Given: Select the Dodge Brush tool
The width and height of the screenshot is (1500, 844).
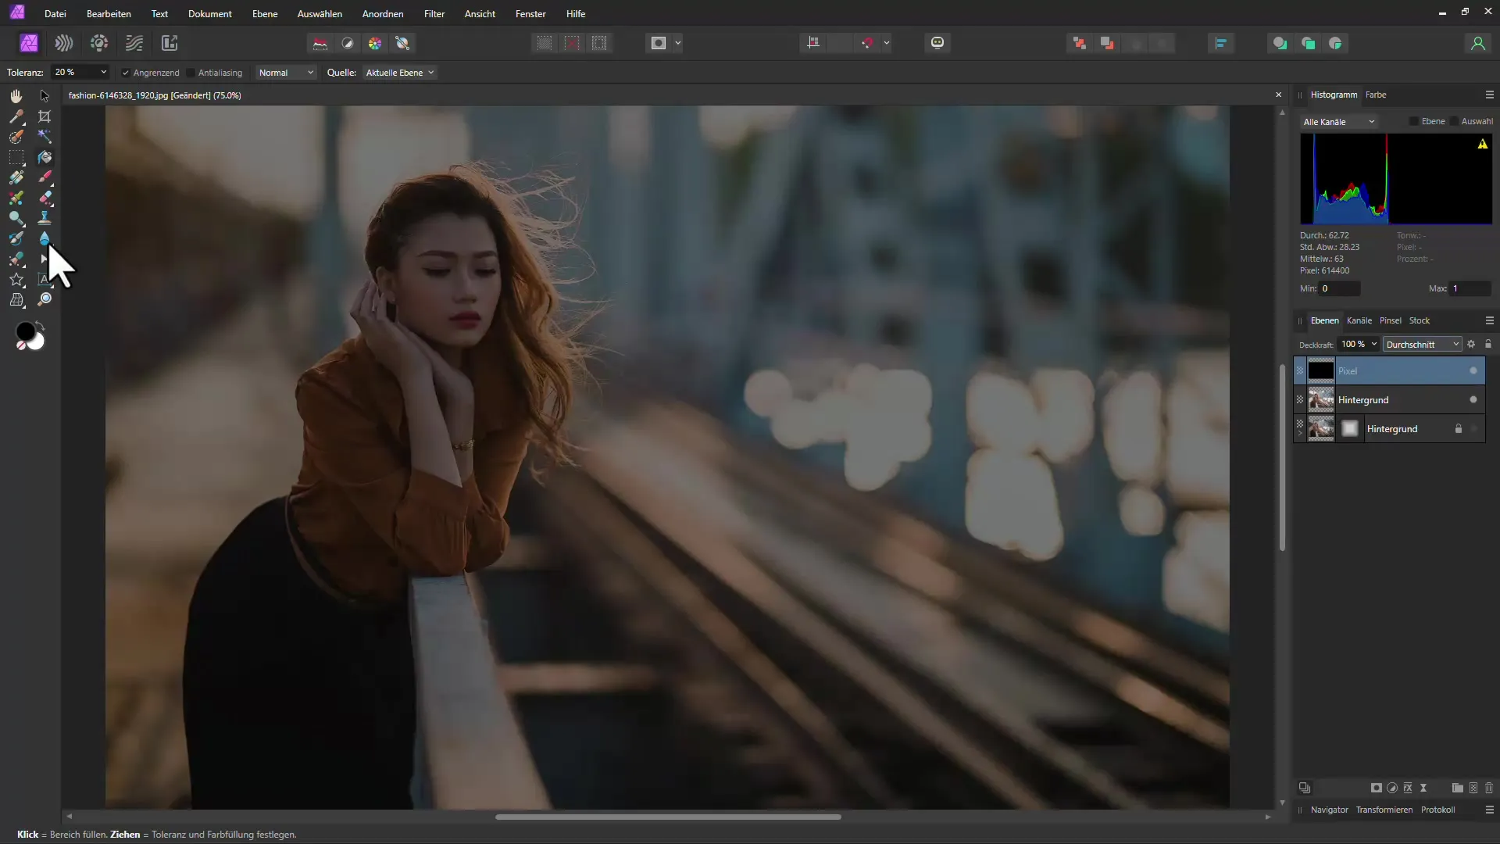Looking at the screenshot, I should 16,218.
